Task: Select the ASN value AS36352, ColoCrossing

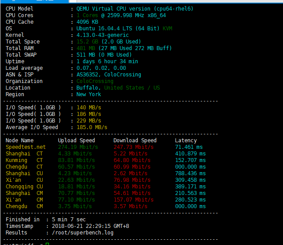Action: tap(109, 75)
